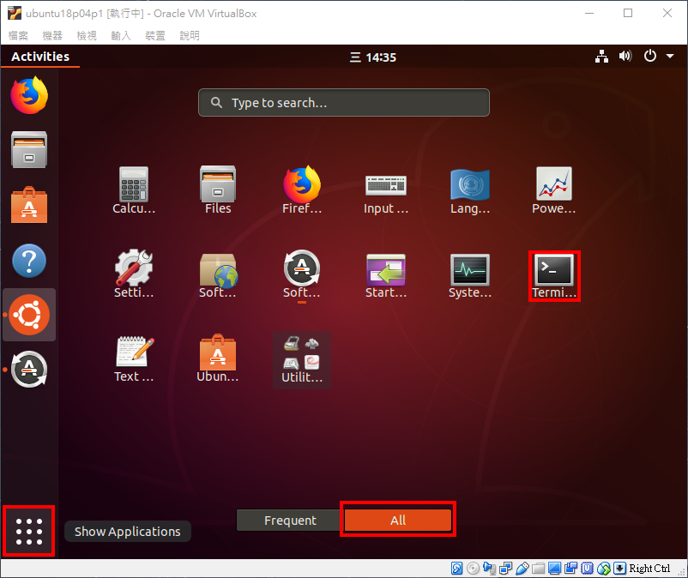This screenshot has width=688, height=578.
Task: Click the Activities button
Action: click(40, 57)
